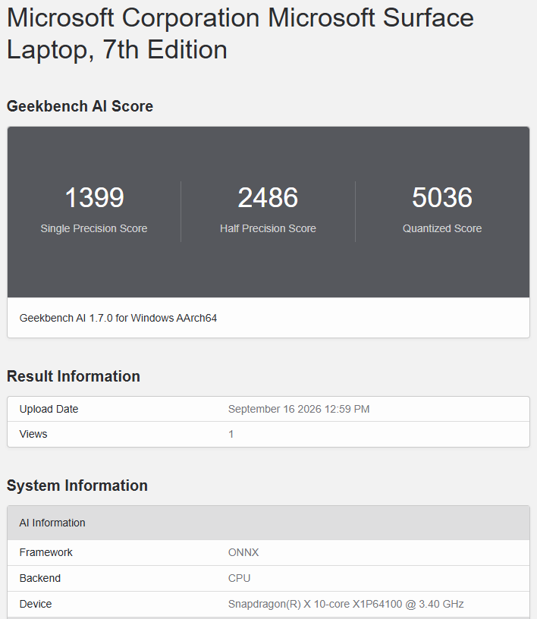Click the Views row label
Viewport: 537px width, 619px height.
33,434
